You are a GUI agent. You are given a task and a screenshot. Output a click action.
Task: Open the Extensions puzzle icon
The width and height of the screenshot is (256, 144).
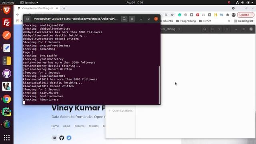[228, 15]
